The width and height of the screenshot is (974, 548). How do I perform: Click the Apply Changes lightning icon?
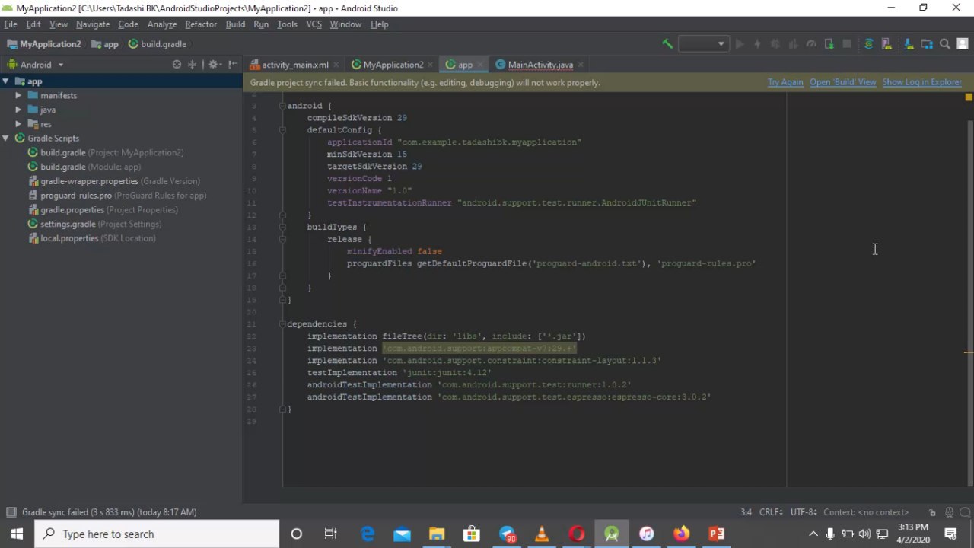(757, 44)
